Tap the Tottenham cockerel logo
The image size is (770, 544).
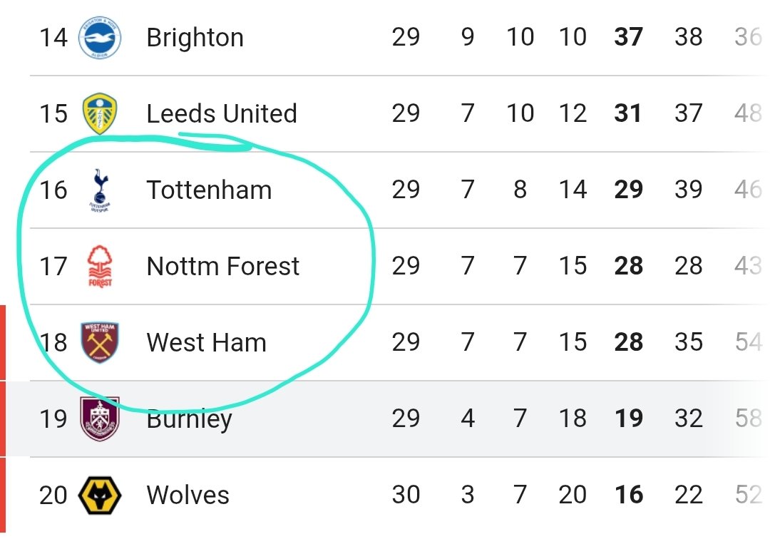pyautogui.click(x=100, y=190)
